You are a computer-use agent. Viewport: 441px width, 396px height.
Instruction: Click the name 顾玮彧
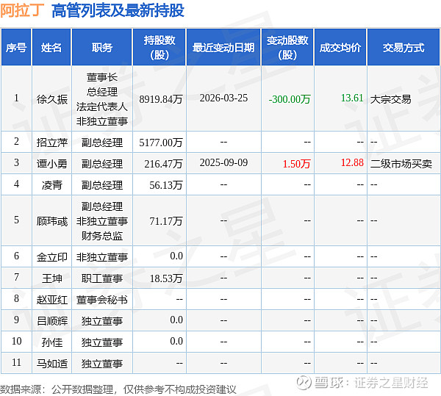[x=51, y=221]
